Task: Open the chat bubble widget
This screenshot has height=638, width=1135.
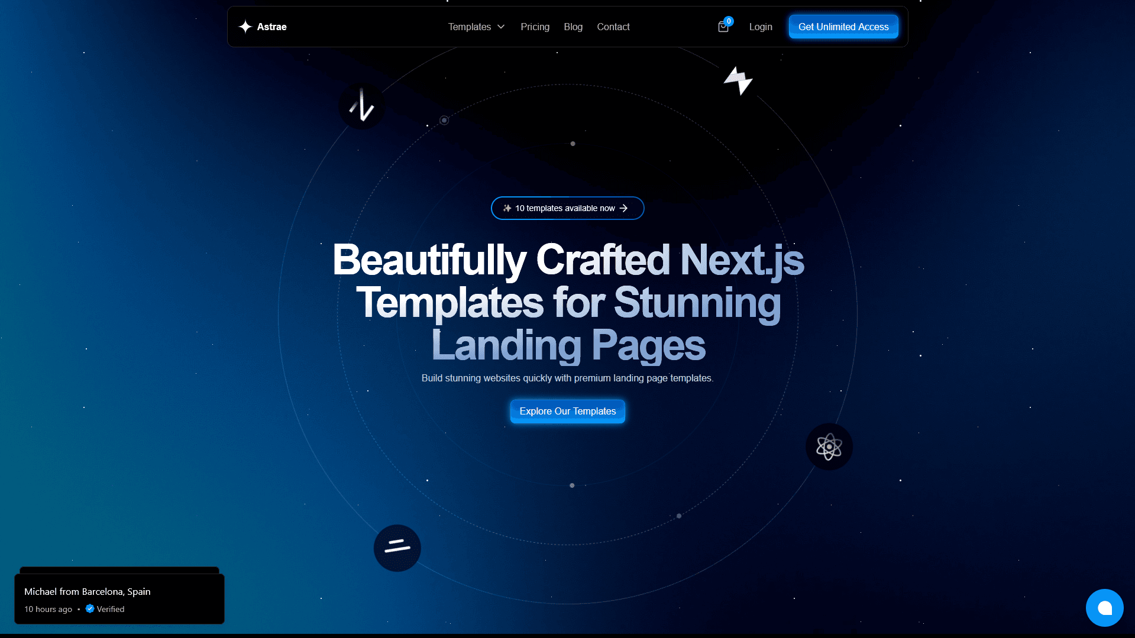Action: [x=1104, y=607]
